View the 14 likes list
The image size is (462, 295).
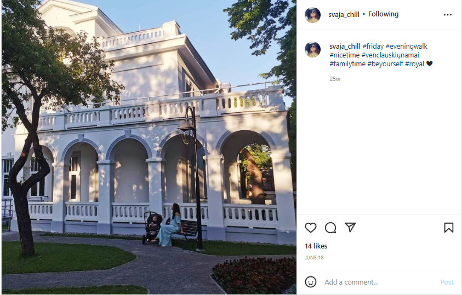click(316, 246)
